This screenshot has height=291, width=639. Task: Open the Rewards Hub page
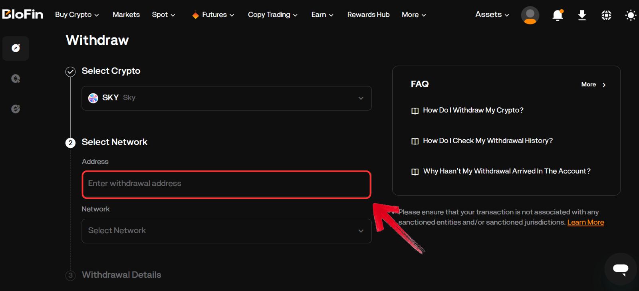pyautogui.click(x=368, y=15)
